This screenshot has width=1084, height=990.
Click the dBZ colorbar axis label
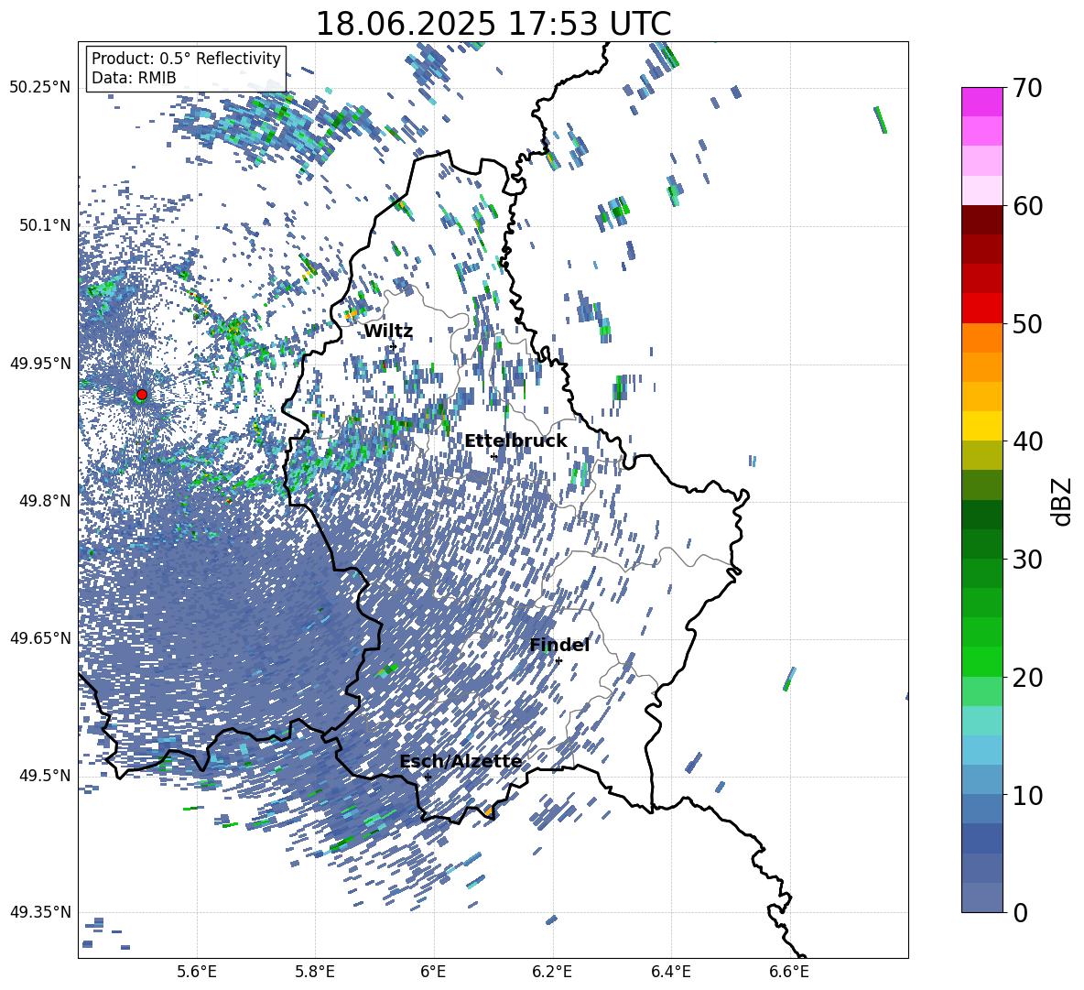[x=1063, y=502]
